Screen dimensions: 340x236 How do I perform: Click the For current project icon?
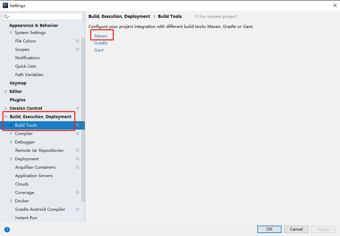pos(197,16)
